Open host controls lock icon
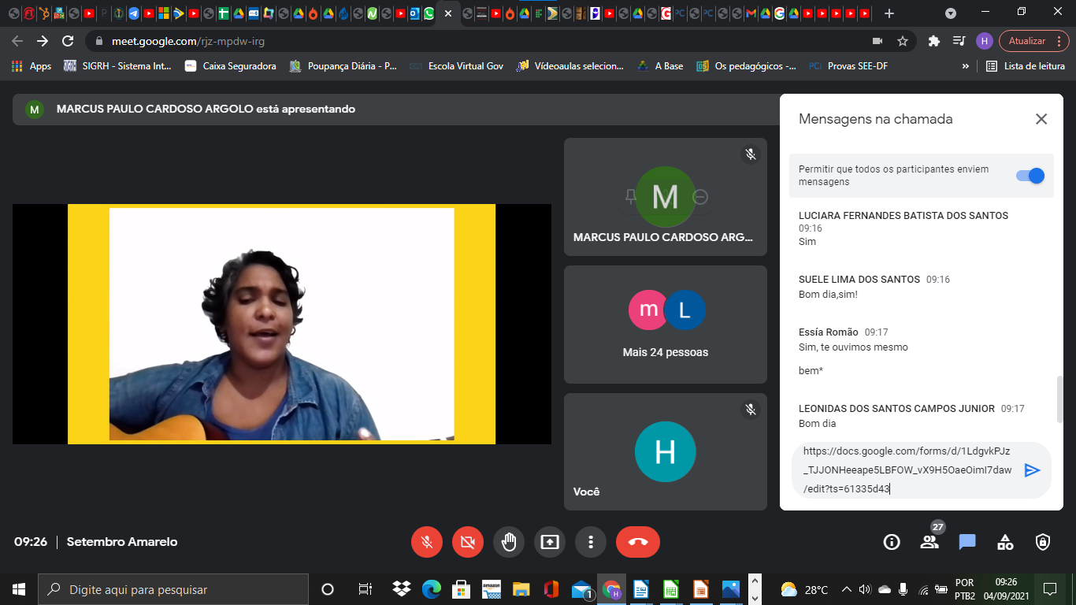 1043,542
